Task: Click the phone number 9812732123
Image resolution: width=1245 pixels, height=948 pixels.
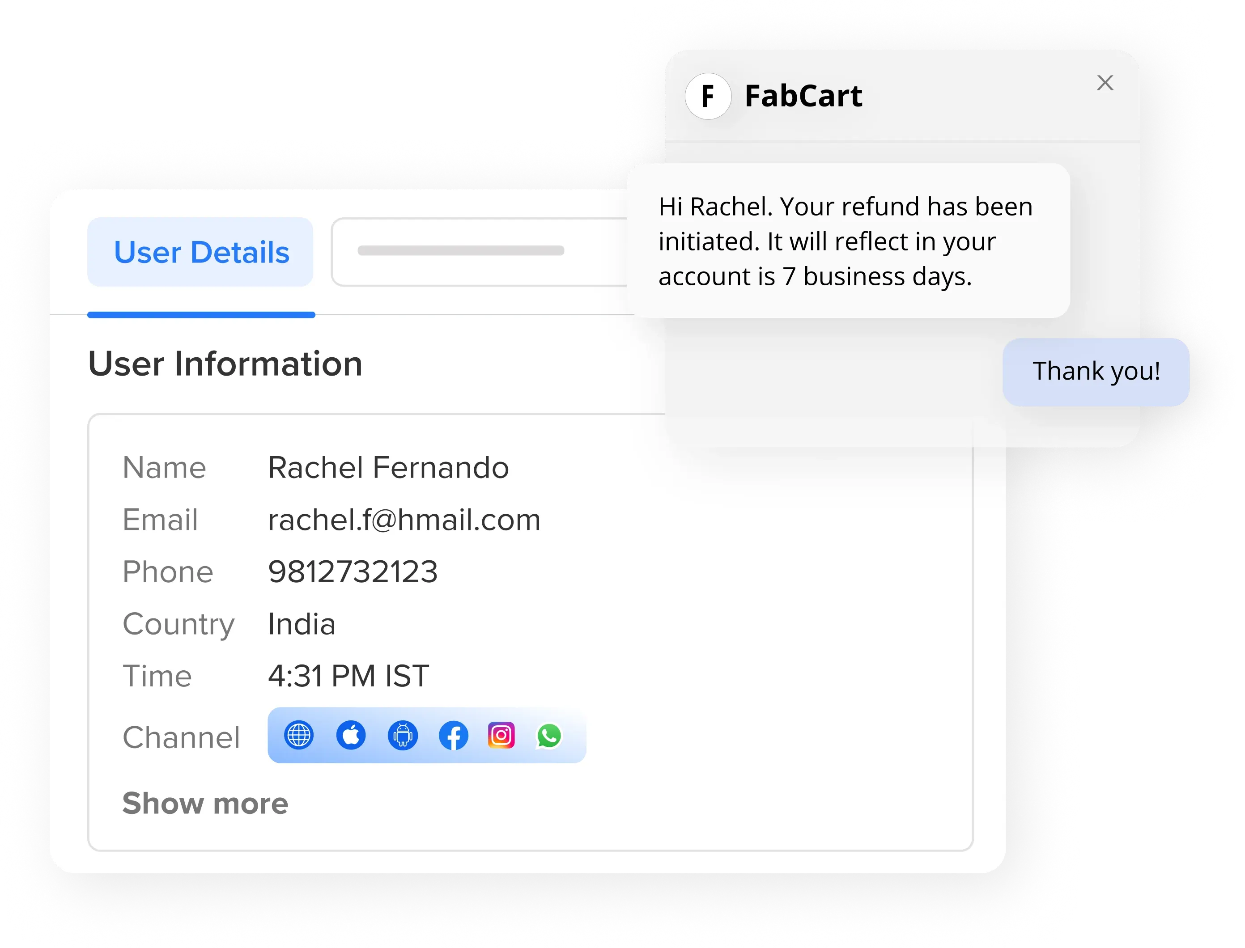Action: click(353, 571)
